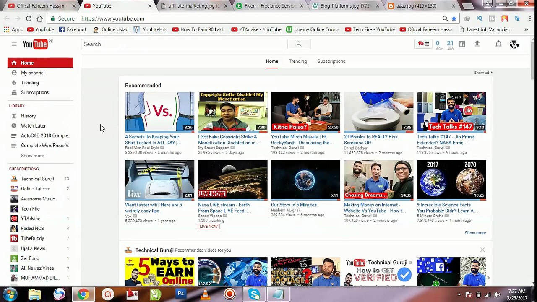The height and width of the screenshot is (302, 537).
Task: Go to My channel in the sidebar
Action: 32,73
